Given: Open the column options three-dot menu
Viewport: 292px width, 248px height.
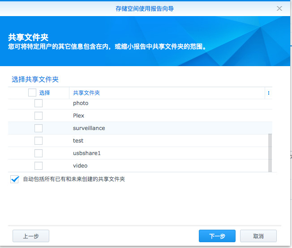Looking at the screenshot, I should (x=269, y=93).
